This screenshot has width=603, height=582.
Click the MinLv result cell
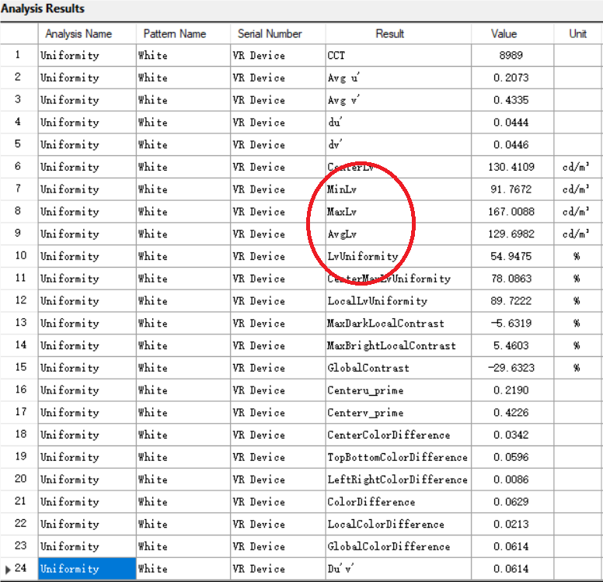point(398,189)
